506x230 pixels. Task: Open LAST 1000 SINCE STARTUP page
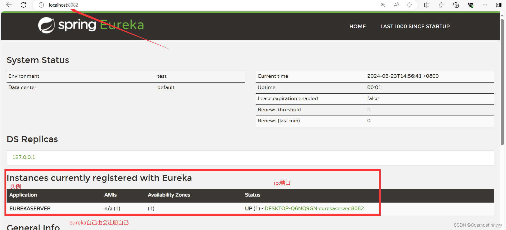coord(415,26)
